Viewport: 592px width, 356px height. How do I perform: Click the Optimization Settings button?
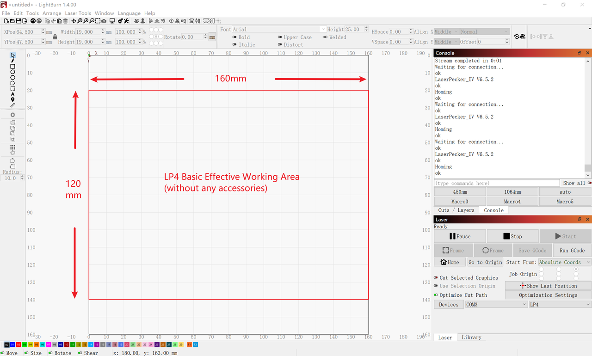pyautogui.click(x=548, y=295)
